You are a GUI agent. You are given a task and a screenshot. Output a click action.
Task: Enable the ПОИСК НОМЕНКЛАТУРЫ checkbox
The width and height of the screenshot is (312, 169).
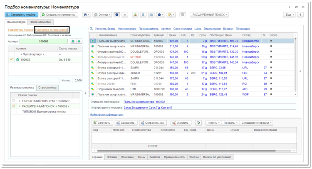point(13,100)
